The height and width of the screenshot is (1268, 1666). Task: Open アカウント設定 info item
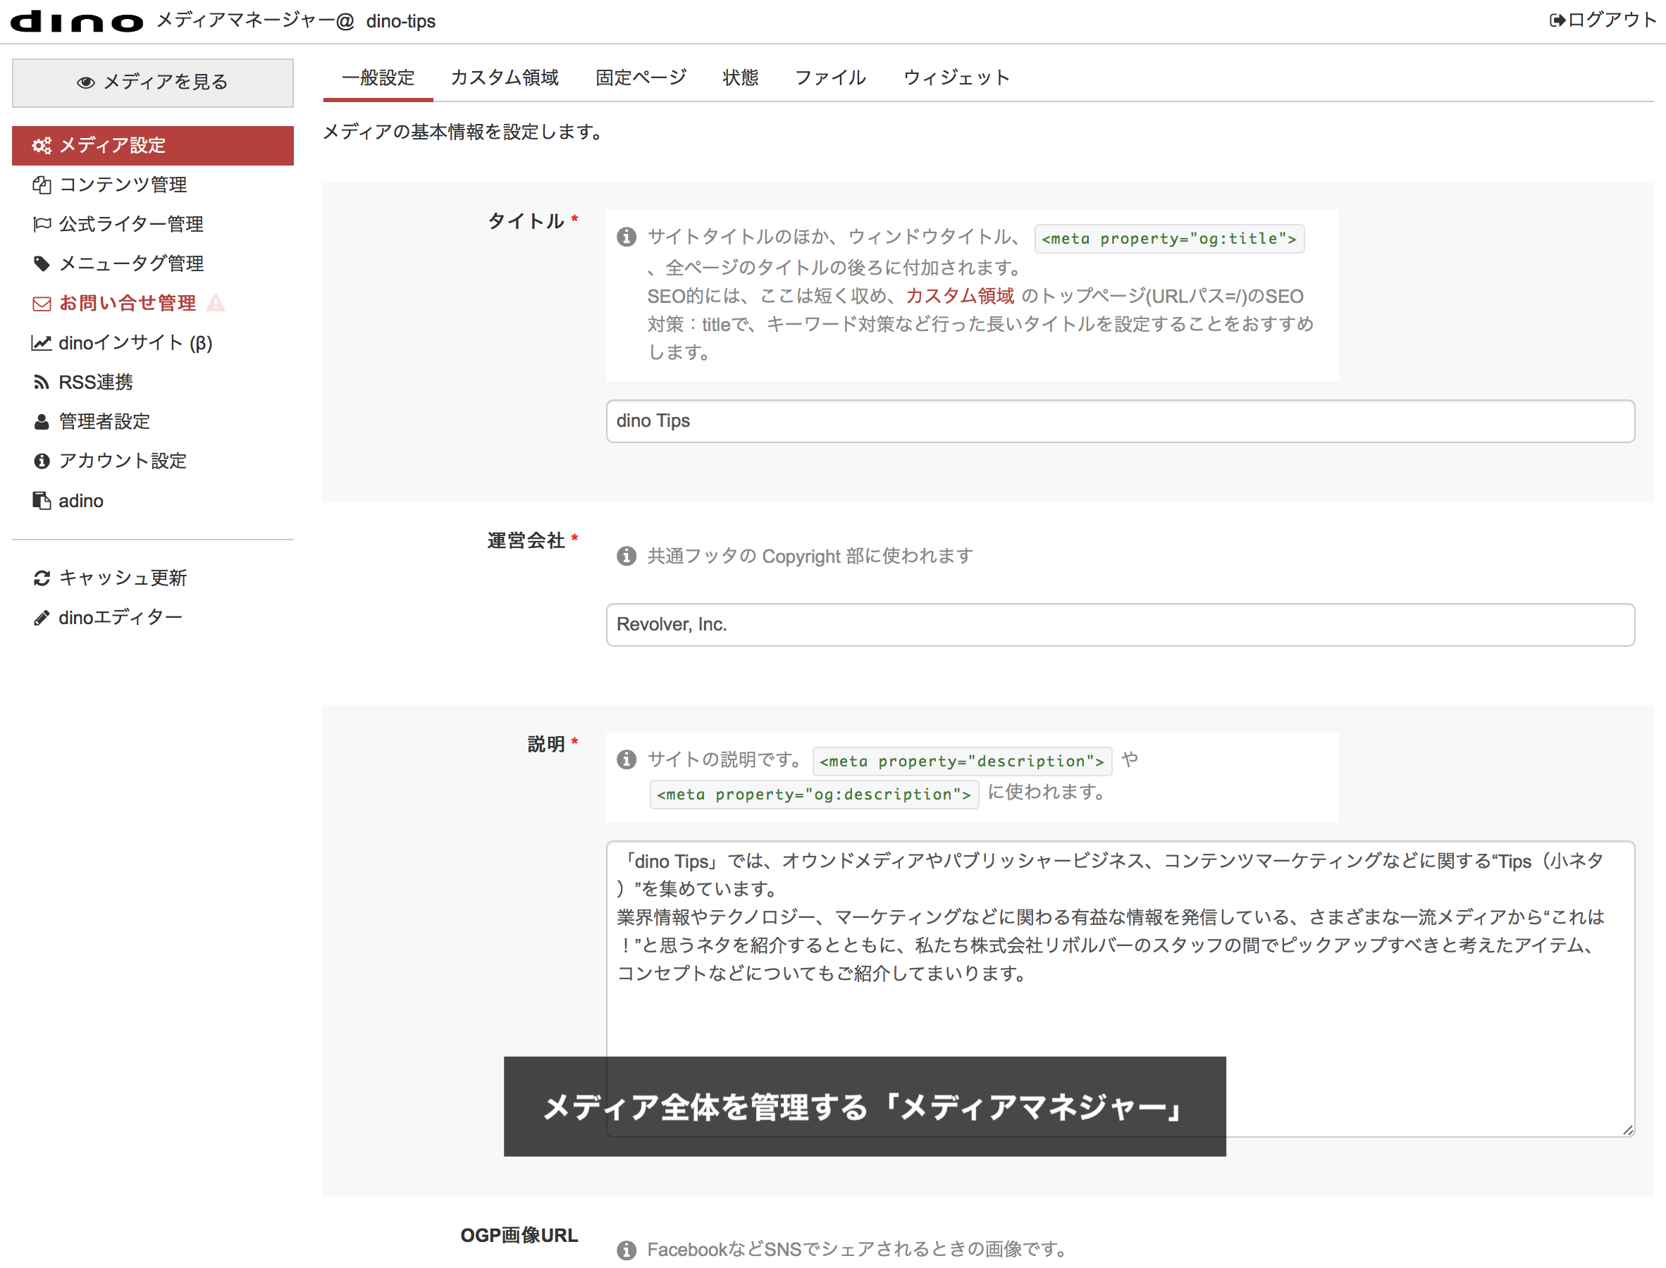[123, 461]
